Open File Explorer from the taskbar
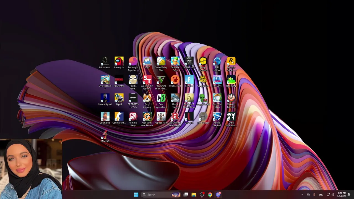 point(194,195)
